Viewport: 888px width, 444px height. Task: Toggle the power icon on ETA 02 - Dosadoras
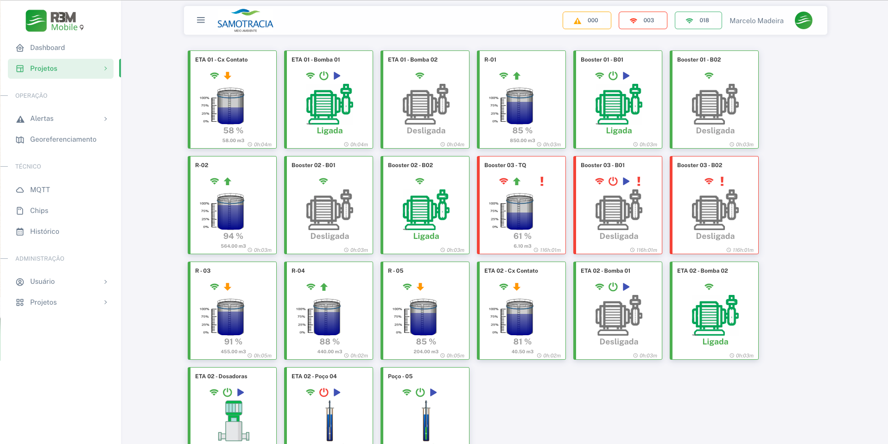[x=227, y=393]
